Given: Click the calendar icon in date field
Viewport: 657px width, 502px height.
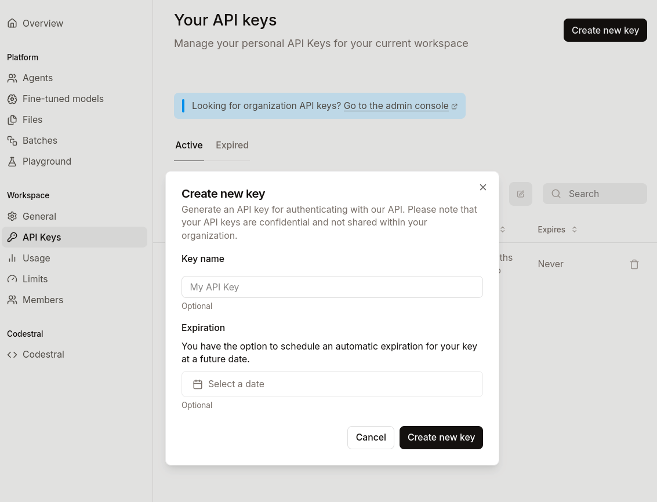Looking at the screenshot, I should pos(198,384).
